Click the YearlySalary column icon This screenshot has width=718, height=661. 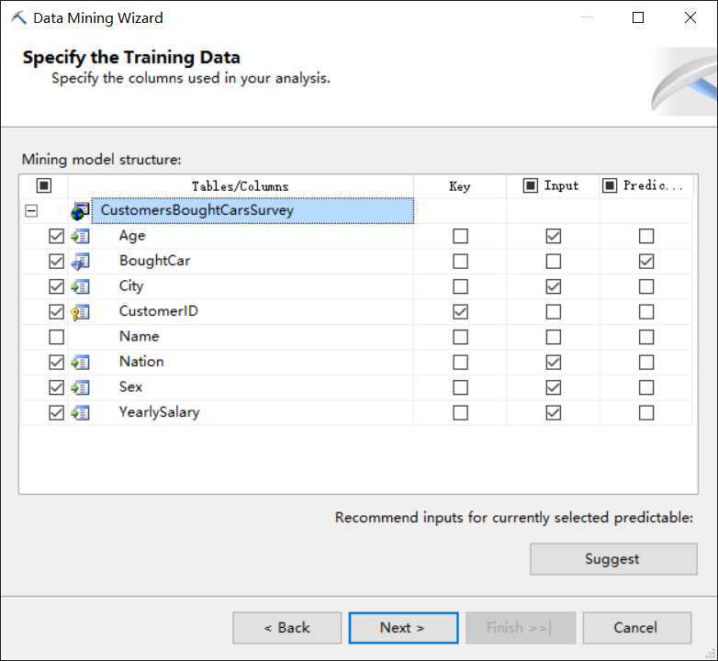pos(81,412)
